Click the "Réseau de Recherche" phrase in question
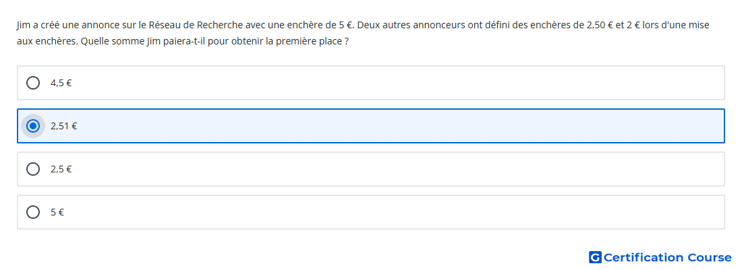Screen dimensions: 742x270 pos(192,25)
